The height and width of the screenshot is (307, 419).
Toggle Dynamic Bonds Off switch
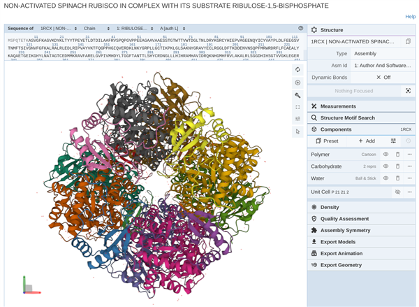pyautogui.click(x=383, y=78)
